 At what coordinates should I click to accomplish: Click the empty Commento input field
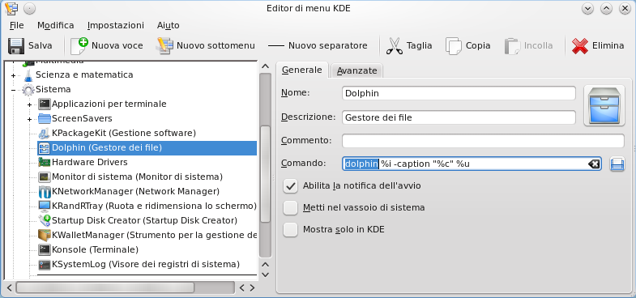point(483,141)
